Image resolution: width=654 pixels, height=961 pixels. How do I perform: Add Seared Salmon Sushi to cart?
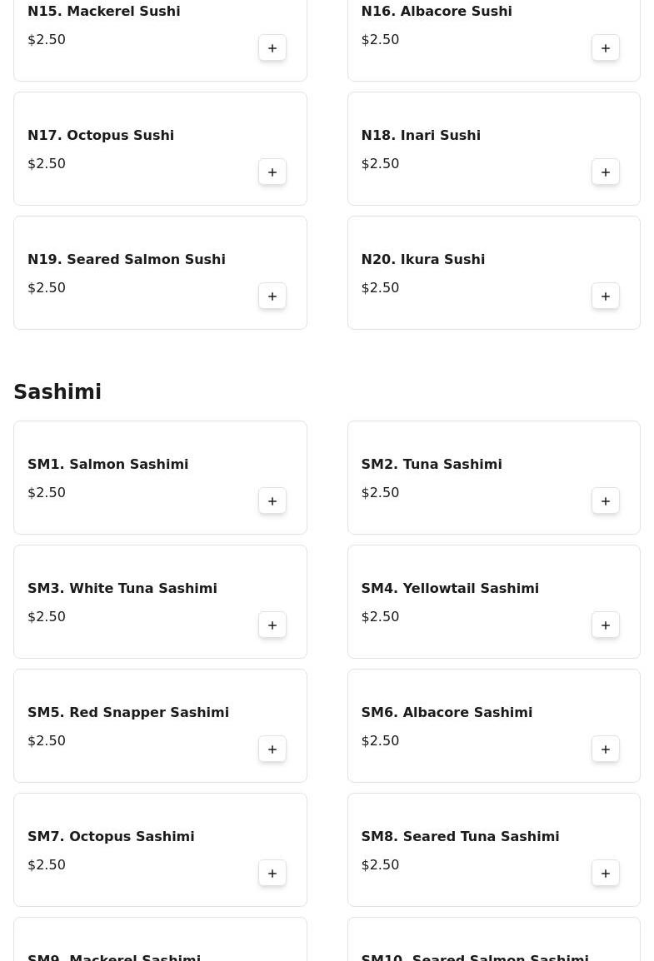(x=272, y=296)
